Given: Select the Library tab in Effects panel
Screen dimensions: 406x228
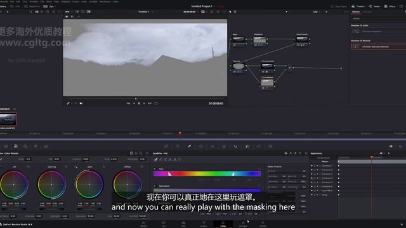Looking at the screenshot, I should pos(356,12).
